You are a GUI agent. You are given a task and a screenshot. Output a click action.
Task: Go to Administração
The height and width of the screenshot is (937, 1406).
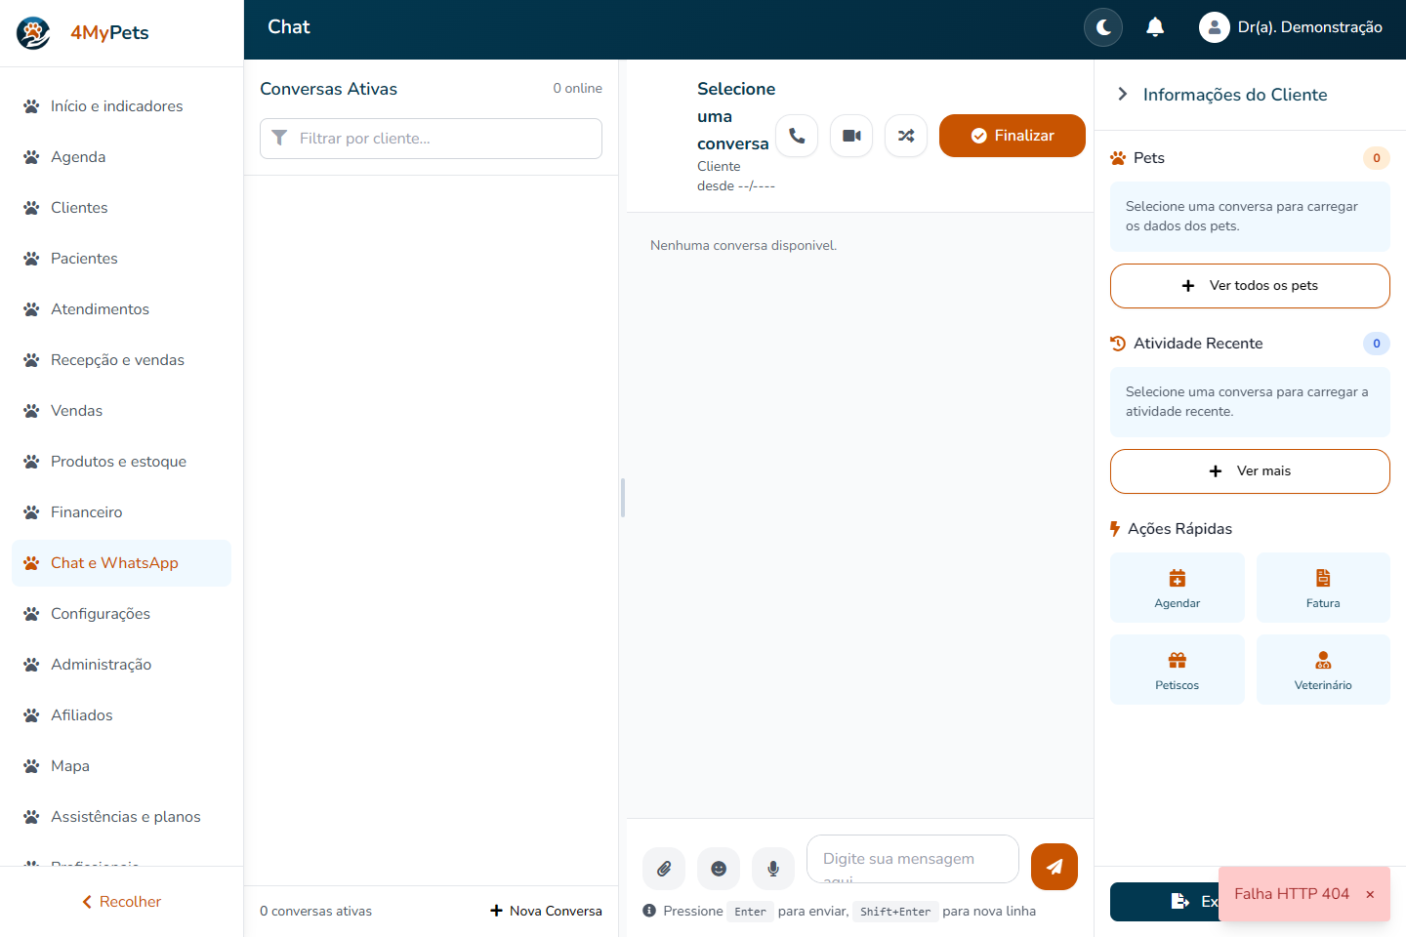[x=121, y=665]
